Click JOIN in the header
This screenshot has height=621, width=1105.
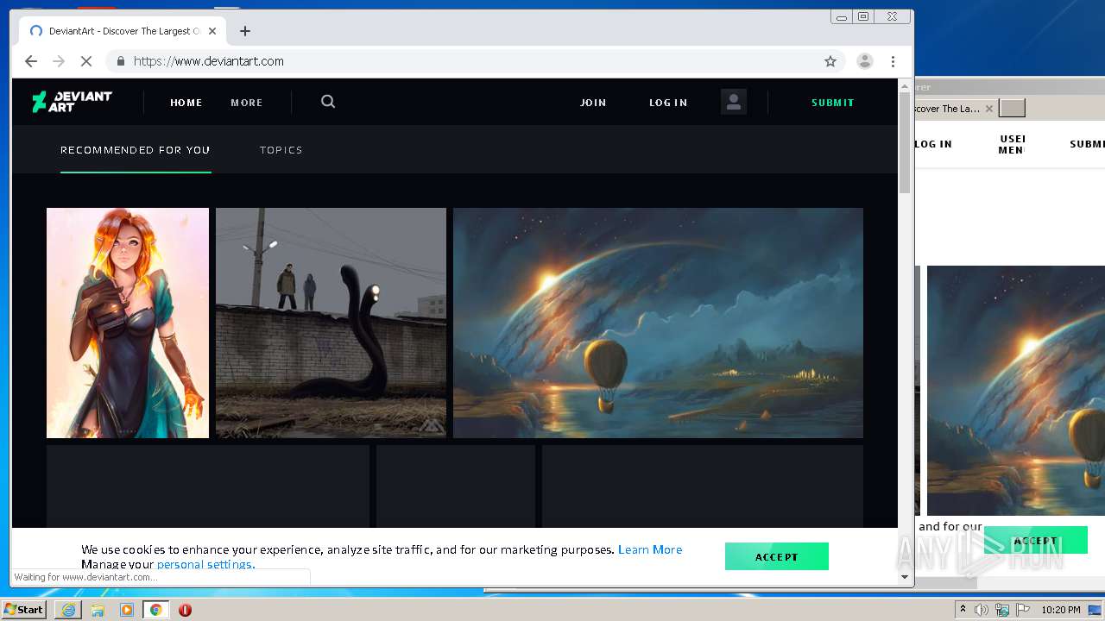tap(593, 103)
